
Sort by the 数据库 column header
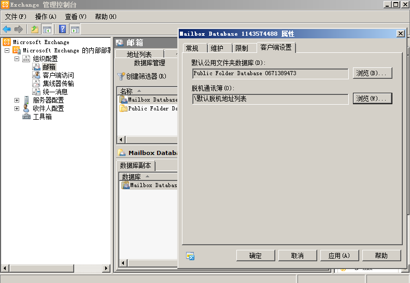(148, 177)
